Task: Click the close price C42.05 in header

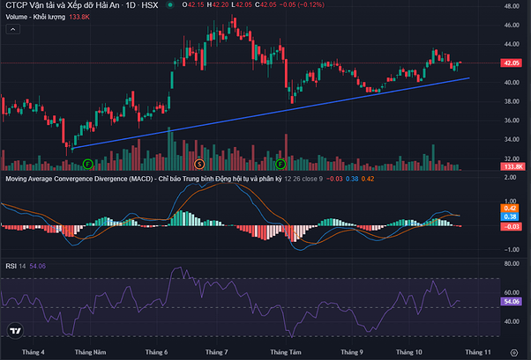Action: tap(265, 4)
